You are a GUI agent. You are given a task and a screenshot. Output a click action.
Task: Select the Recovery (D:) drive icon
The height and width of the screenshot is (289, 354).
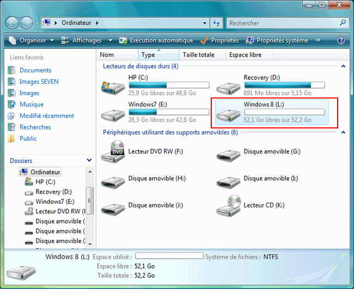point(228,87)
